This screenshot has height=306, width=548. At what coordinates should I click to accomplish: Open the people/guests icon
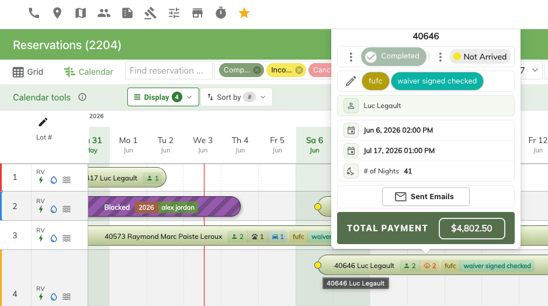click(x=104, y=13)
